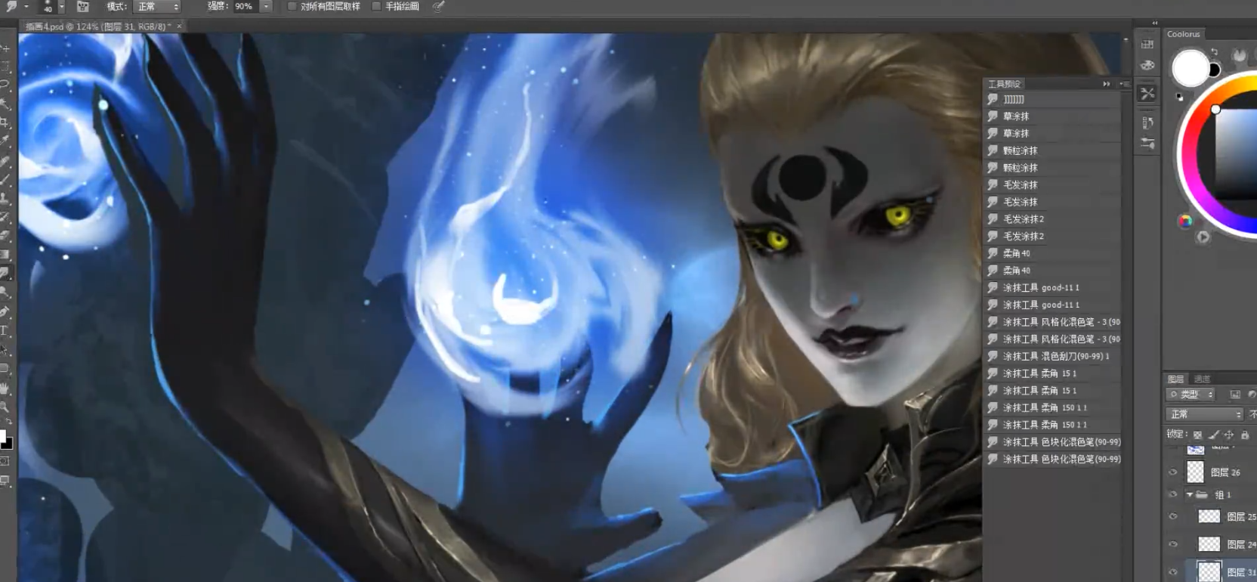Select the Gradient tool
The height and width of the screenshot is (582, 1257).
click(5, 255)
